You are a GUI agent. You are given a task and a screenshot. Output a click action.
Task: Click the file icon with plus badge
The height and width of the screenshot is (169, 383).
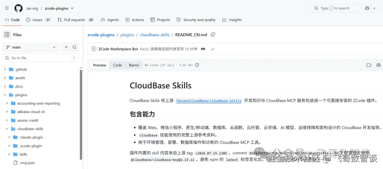click(369, 65)
